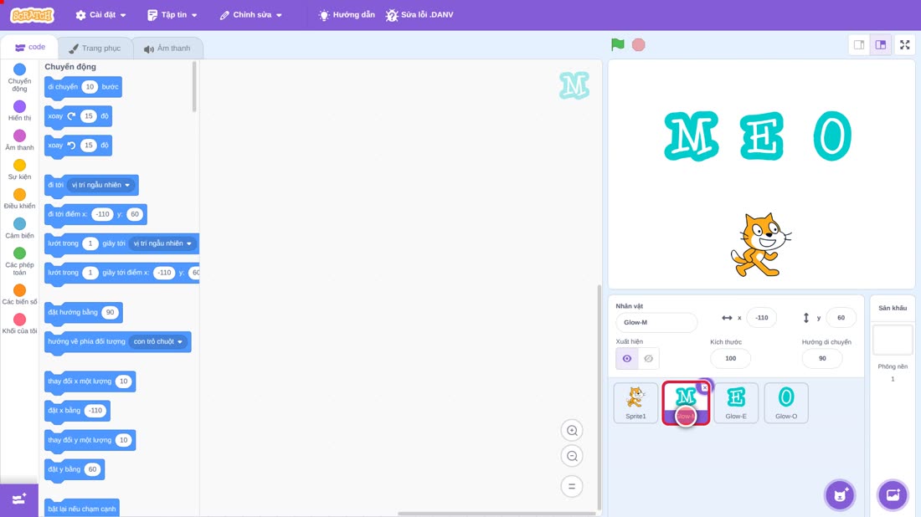Expand 'vị trí ngẫu nhiên' dropdown in 'đi tới' block
921x517 pixels.
pos(101,185)
